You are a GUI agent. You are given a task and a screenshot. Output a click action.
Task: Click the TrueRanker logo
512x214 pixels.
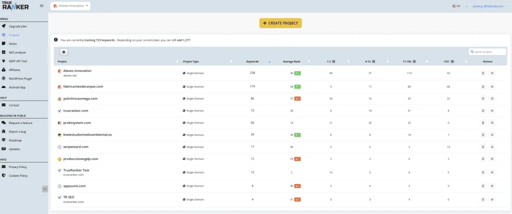[x=15, y=5]
